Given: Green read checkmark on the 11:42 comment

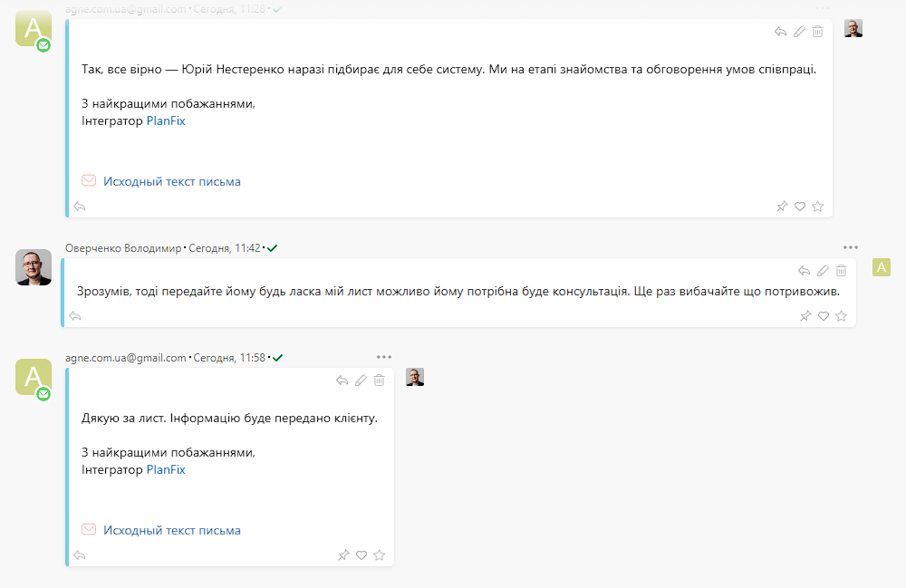Looking at the screenshot, I should [272, 248].
